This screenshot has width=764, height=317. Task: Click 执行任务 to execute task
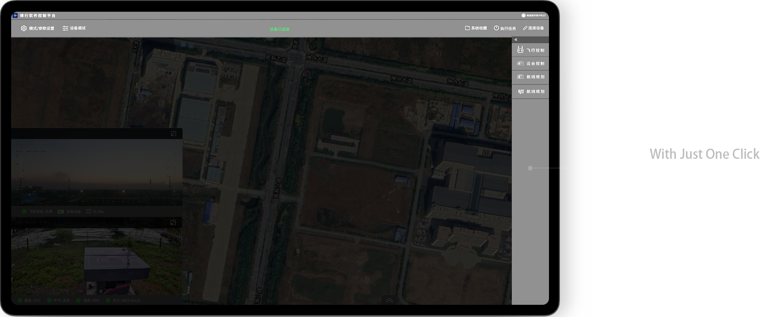tap(504, 28)
